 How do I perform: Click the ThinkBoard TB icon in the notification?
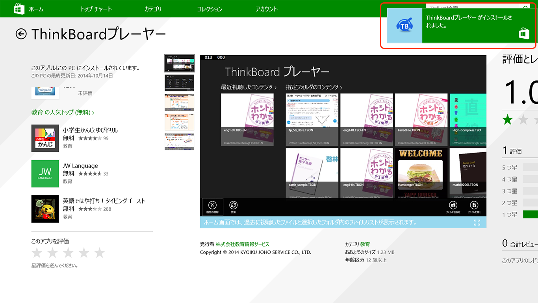point(404,26)
